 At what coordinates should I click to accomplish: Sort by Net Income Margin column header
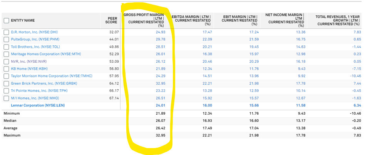click(285, 20)
